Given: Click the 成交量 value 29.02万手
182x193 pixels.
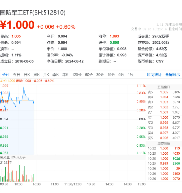Looking at the screenshot, I should [160, 36].
